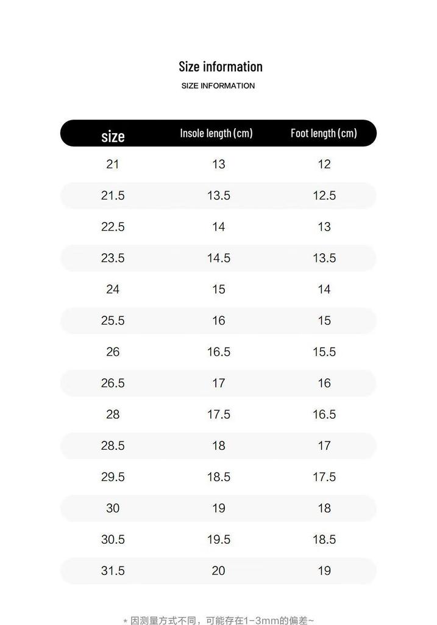Click the insole length 19.5 value
437x625 pixels.
218,540
